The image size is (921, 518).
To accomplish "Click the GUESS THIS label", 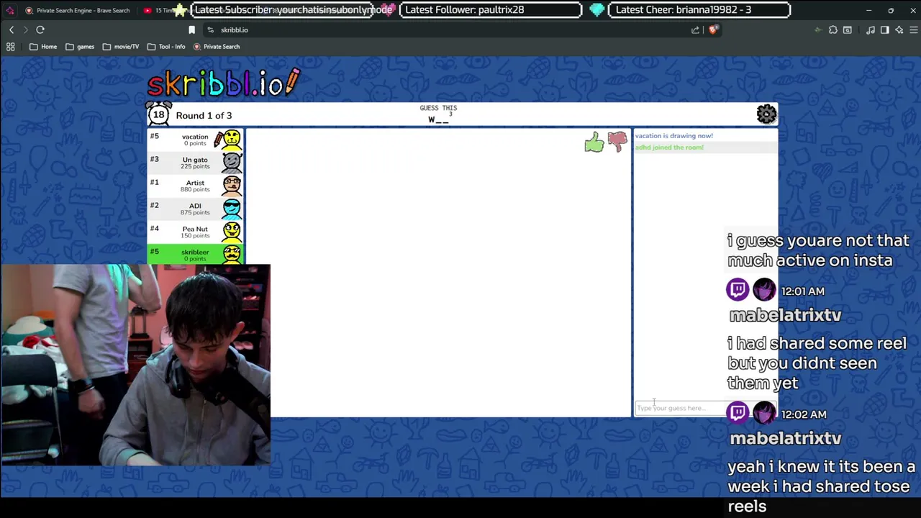I will tap(438, 108).
